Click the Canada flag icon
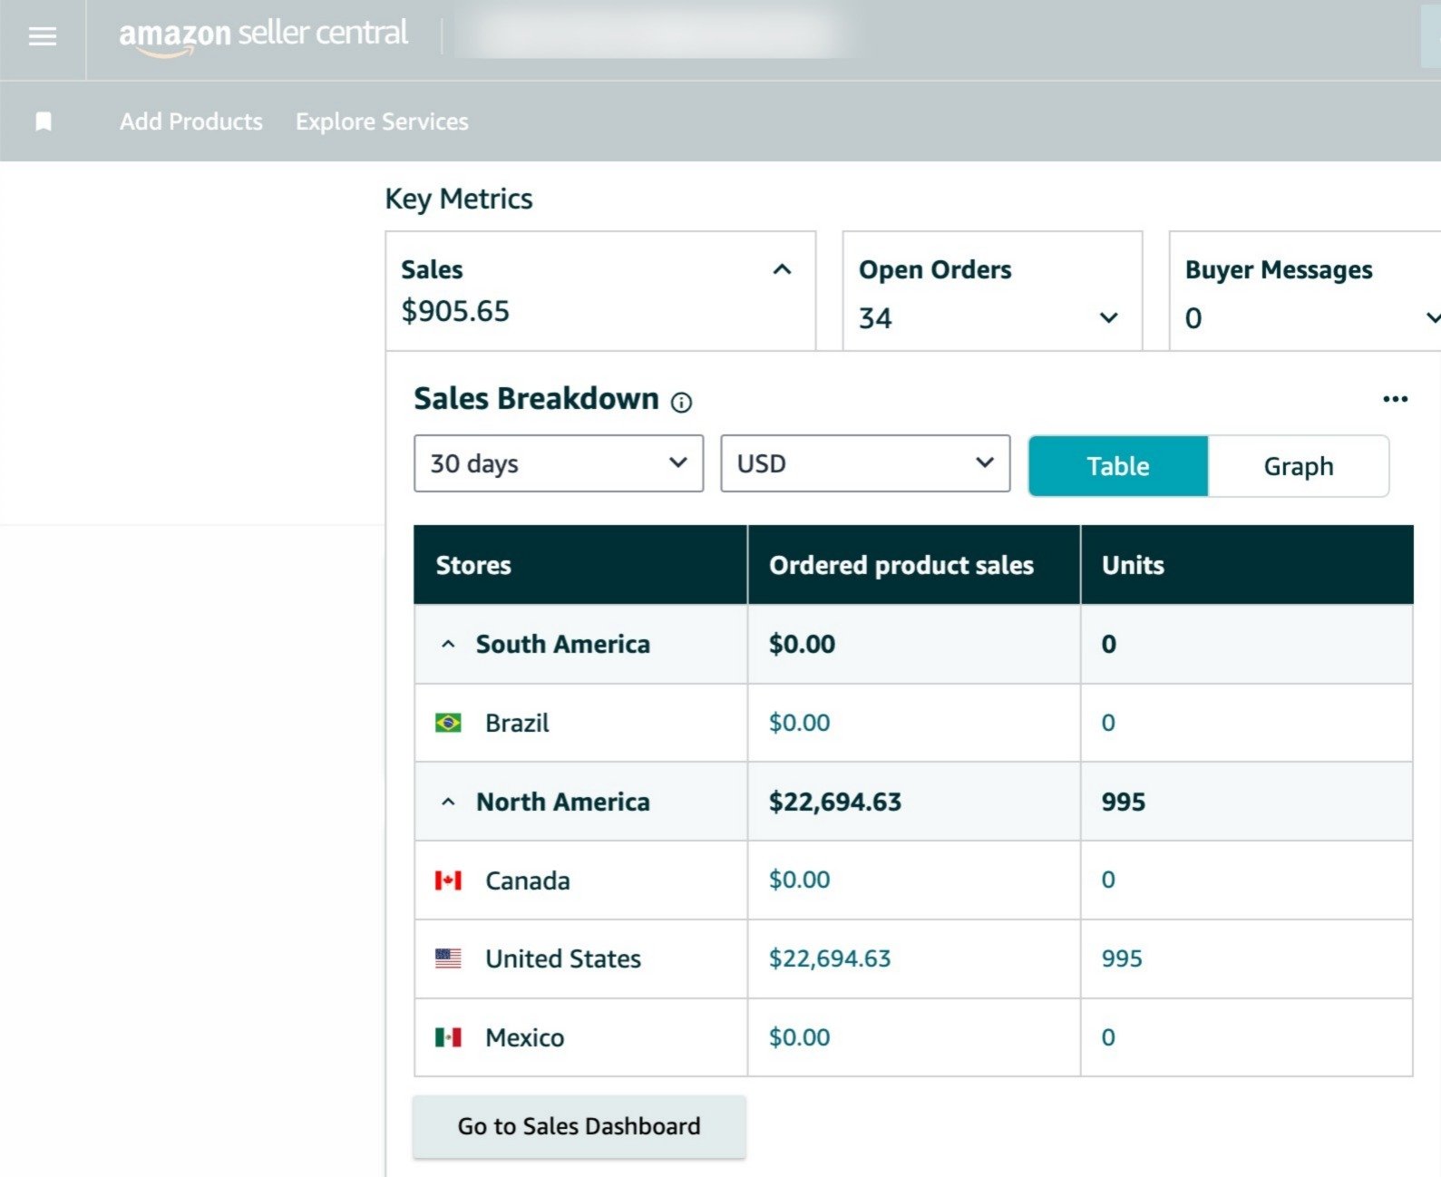The width and height of the screenshot is (1441, 1177). [448, 880]
